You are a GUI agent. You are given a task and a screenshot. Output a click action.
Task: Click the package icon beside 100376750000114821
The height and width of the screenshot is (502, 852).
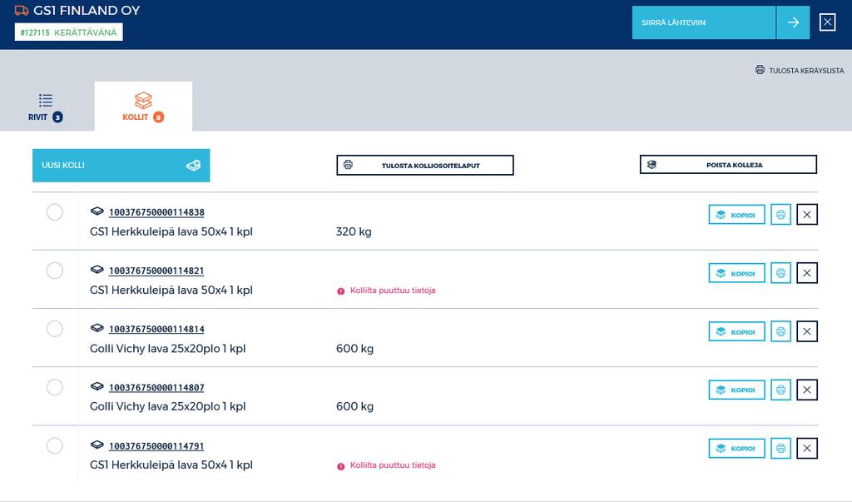pos(97,269)
